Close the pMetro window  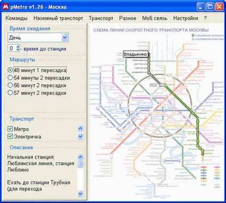[x=219, y=7]
